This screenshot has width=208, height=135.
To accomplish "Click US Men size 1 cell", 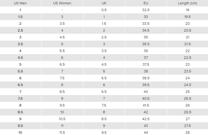I will pos(20,10).
